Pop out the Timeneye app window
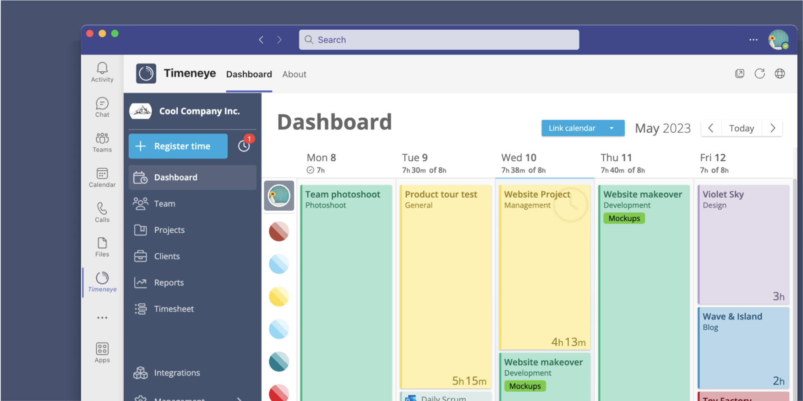This screenshot has height=401, width=803. point(740,74)
